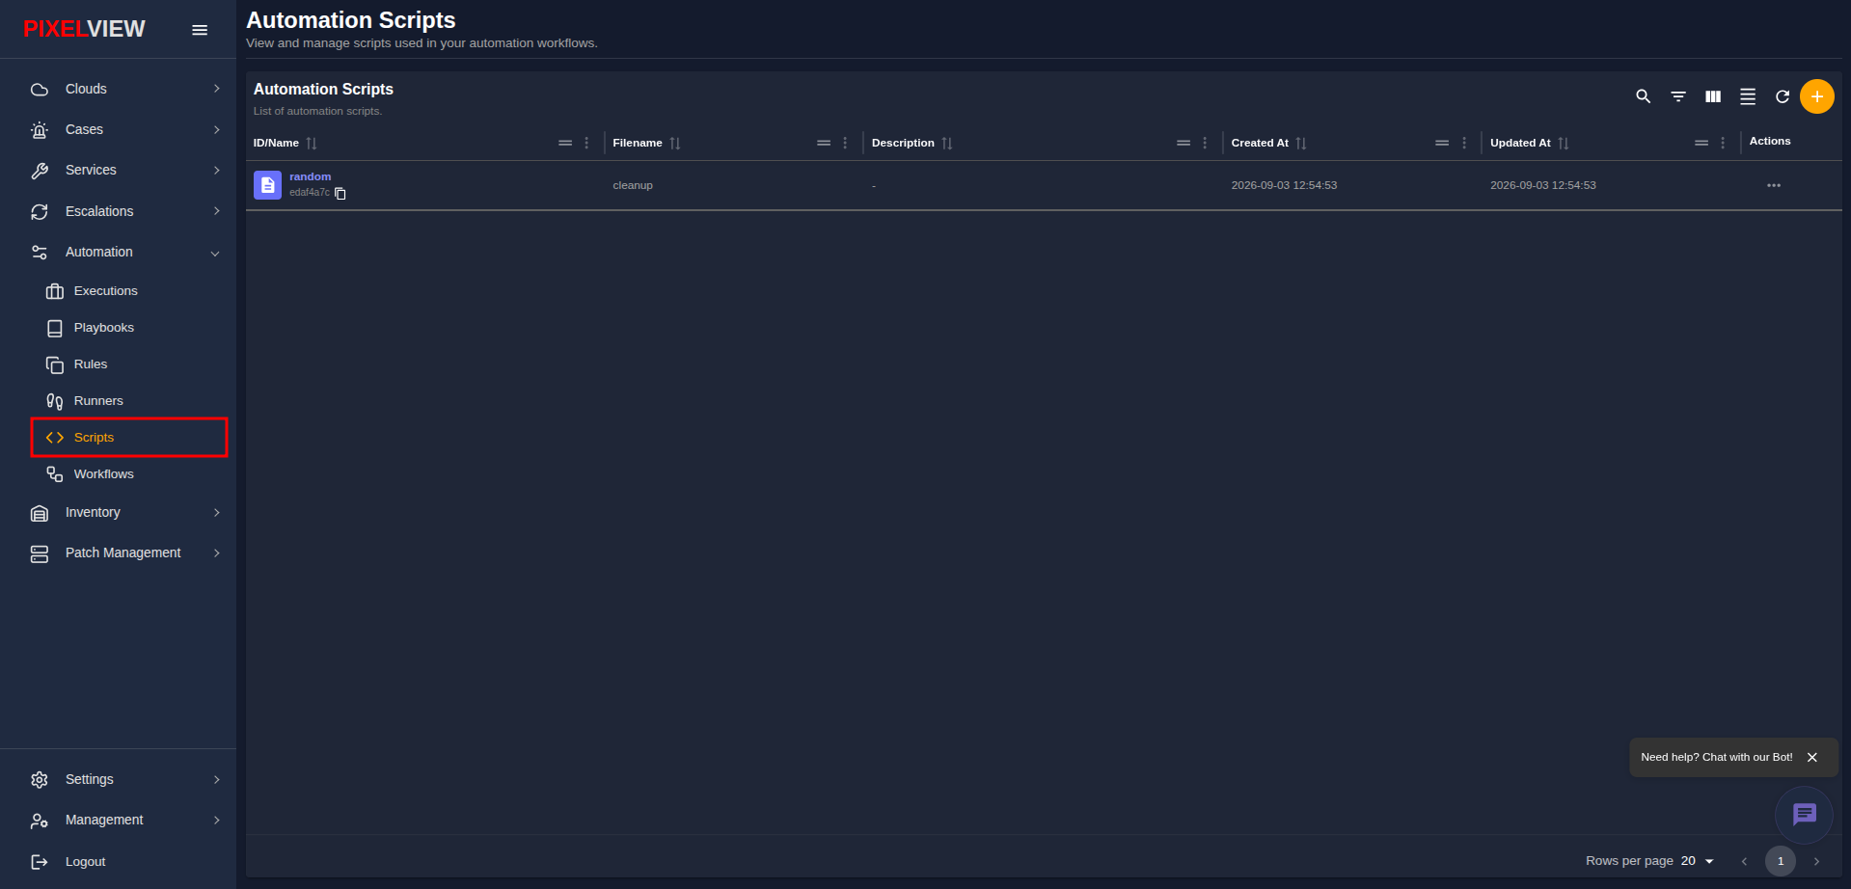
Task: Open the filter icon in toolbar
Action: (1678, 96)
